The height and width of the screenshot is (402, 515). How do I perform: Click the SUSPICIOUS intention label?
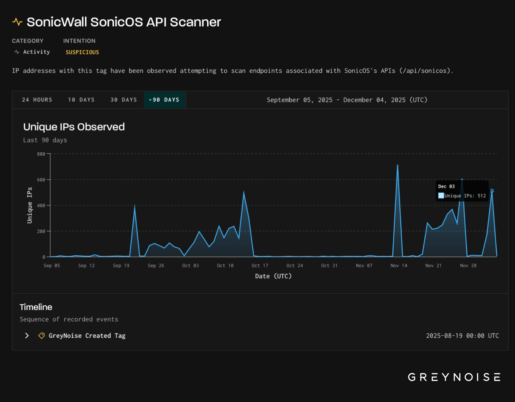click(x=82, y=52)
